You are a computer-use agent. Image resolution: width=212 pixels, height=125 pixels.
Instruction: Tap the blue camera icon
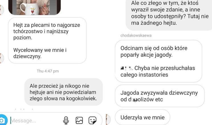point(3,120)
